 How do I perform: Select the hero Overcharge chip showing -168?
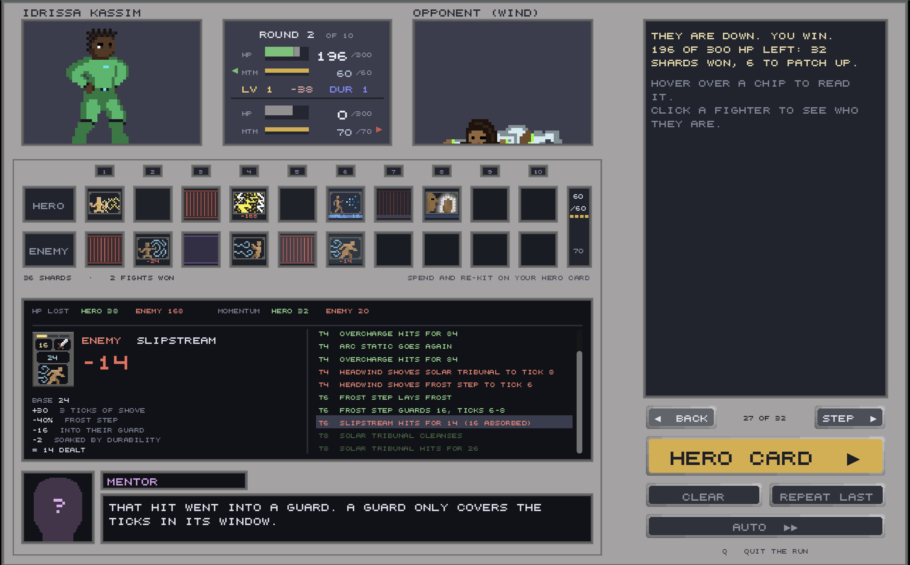(249, 204)
